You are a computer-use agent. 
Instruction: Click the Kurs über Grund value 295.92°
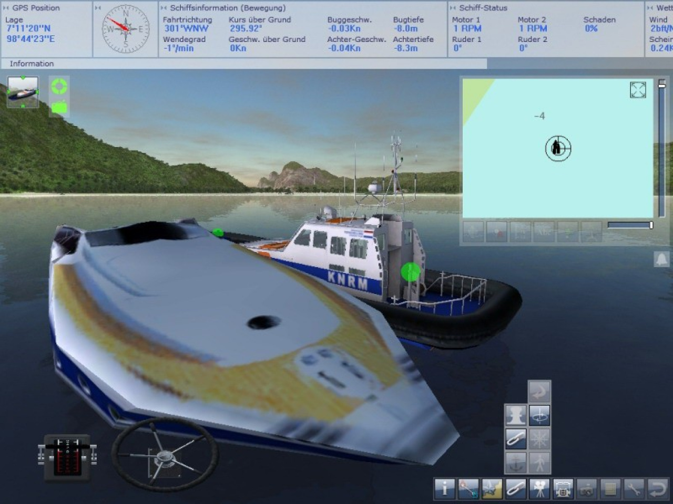[246, 28]
